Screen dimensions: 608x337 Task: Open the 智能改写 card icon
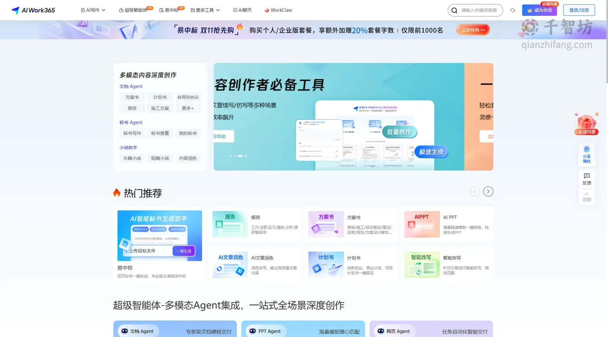[422, 265]
